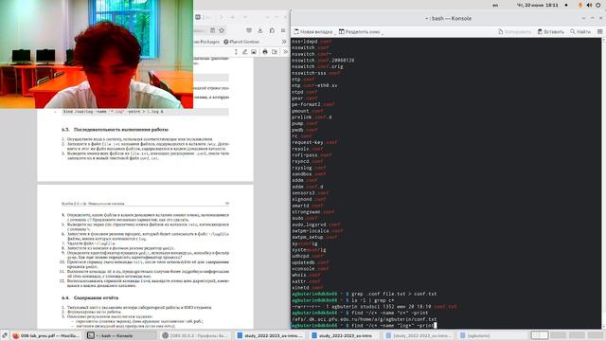
Task: Click the leftmost taskbar launcher icon
Action: click(x=4, y=335)
